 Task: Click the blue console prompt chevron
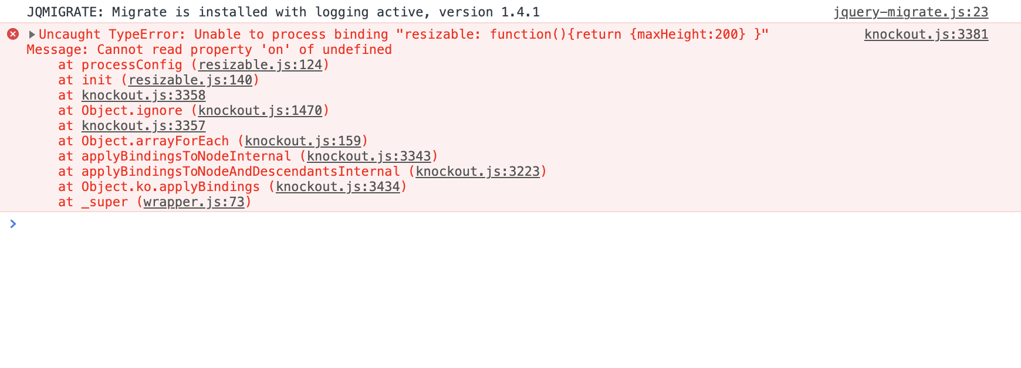coord(13,223)
